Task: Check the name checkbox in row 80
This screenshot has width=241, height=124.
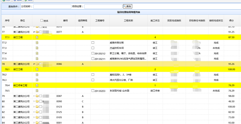Action: 40,101
